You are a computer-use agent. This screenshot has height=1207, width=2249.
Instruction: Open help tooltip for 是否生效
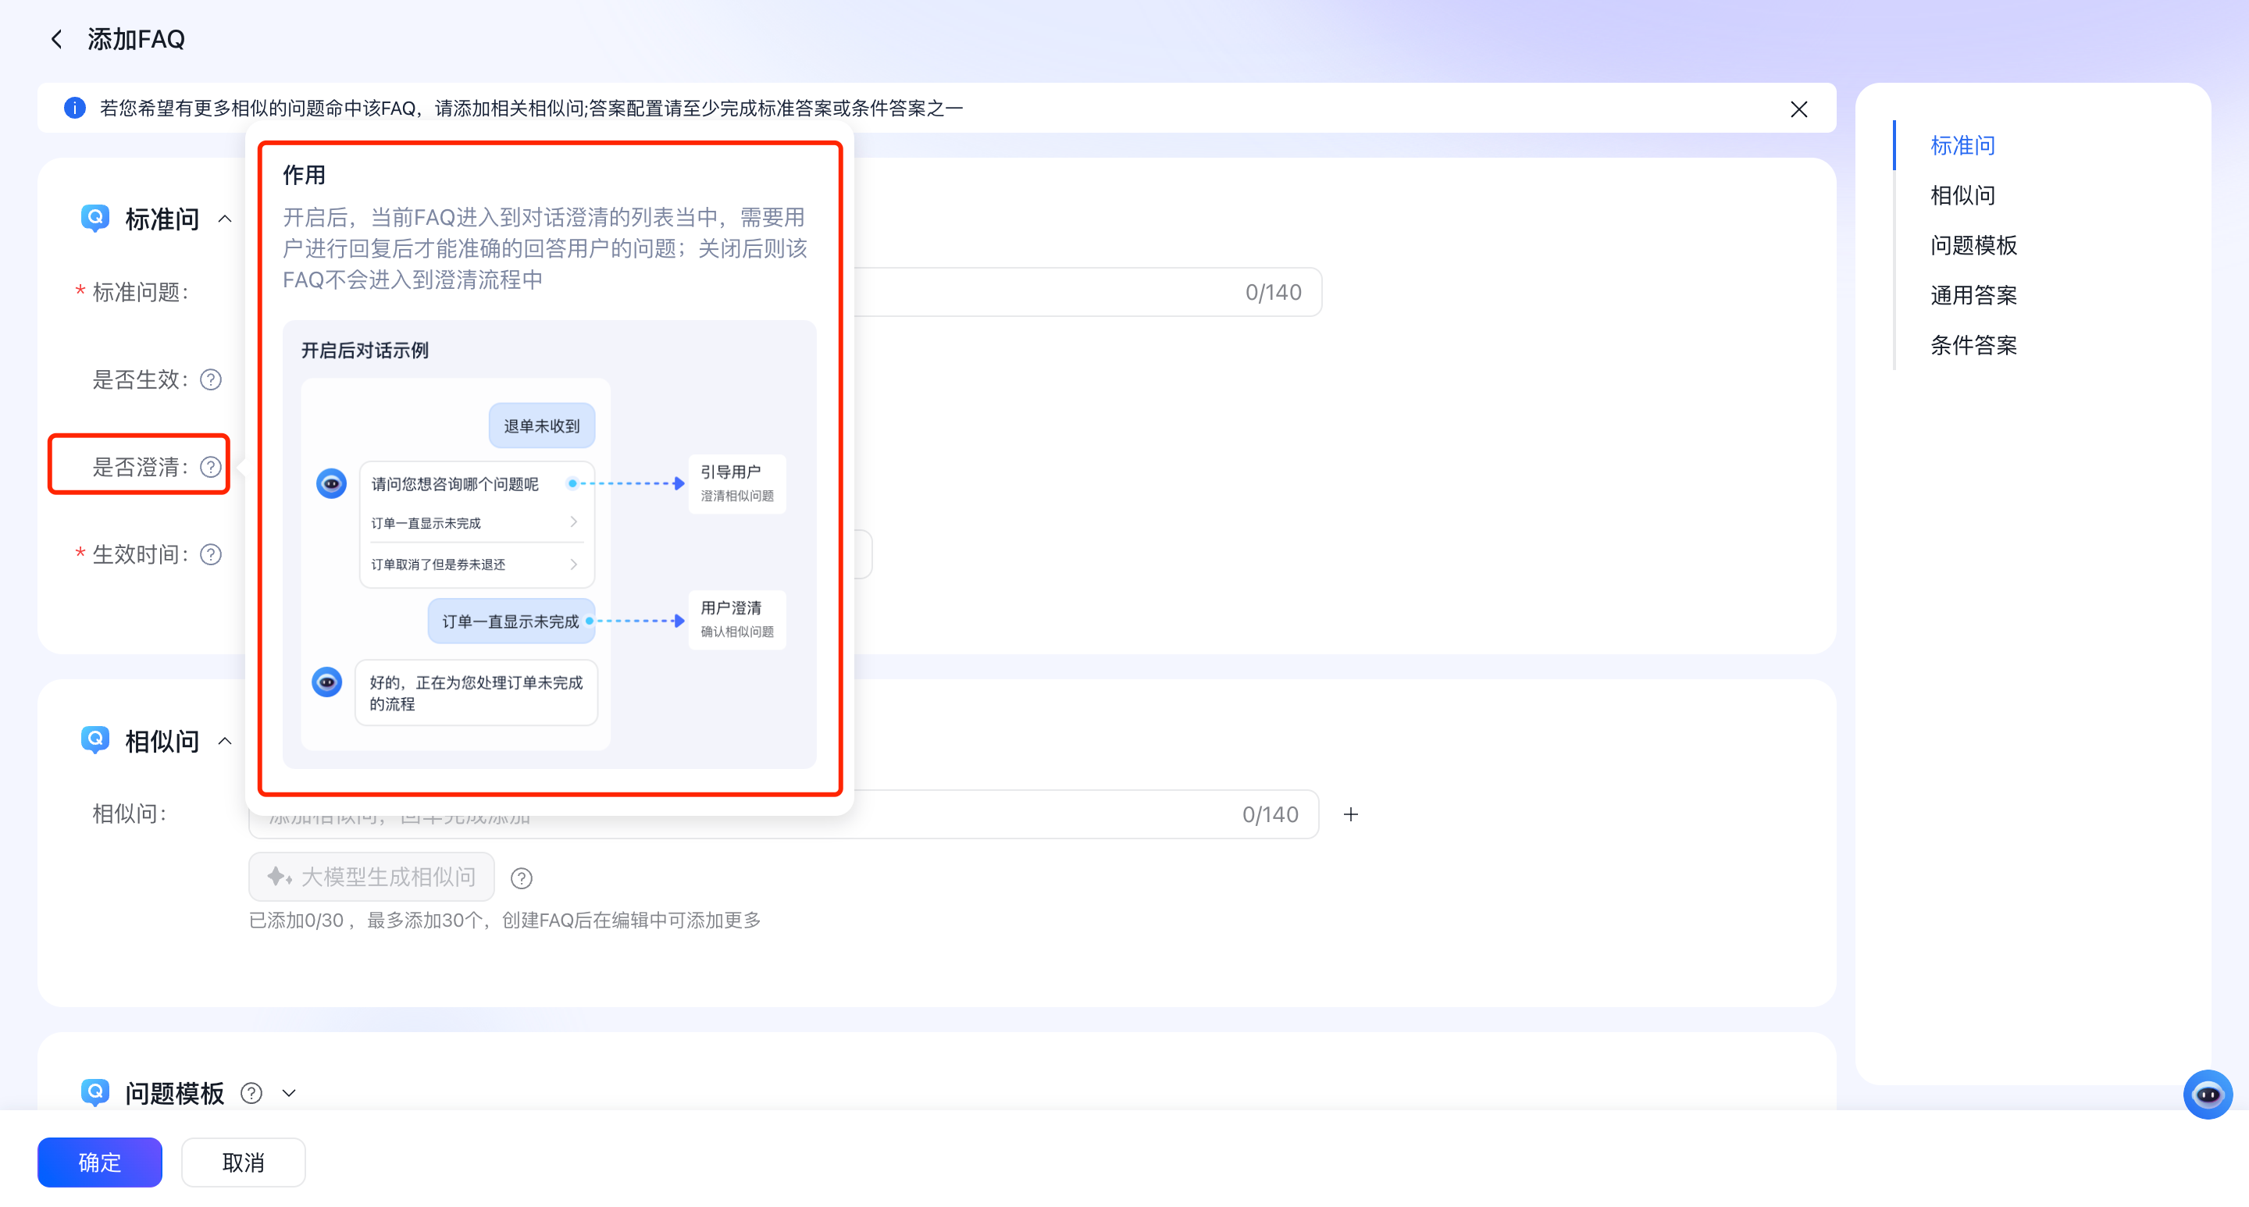click(x=209, y=379)
